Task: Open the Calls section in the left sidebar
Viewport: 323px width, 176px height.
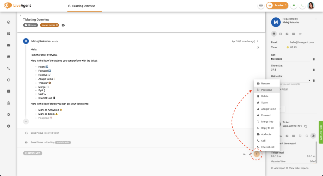Action: click(9, 68)
